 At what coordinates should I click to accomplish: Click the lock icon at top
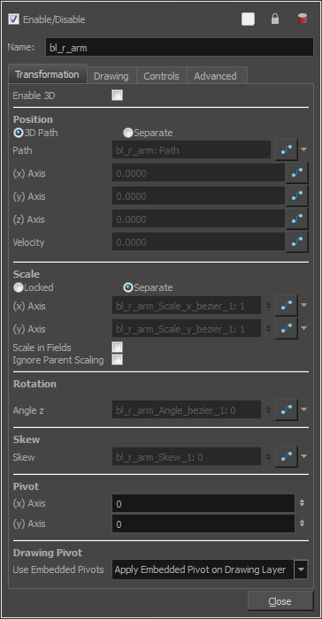275,19
